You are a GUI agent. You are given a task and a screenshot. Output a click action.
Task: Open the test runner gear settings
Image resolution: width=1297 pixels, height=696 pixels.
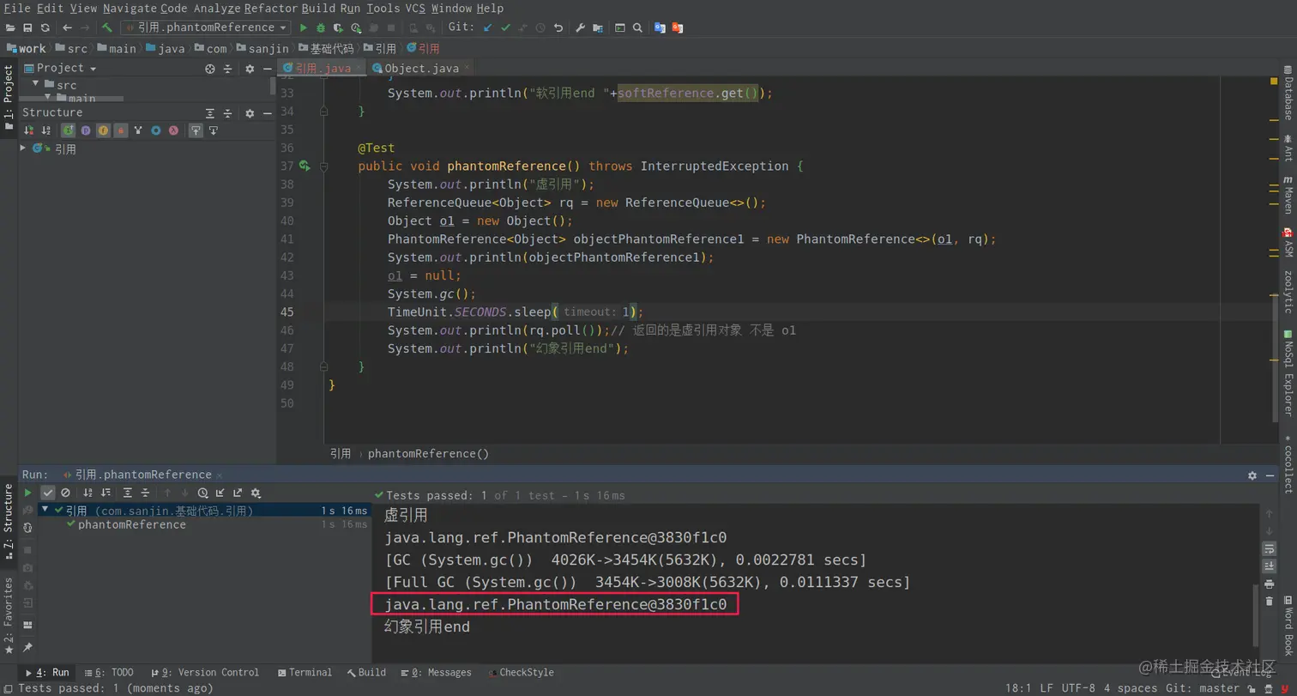(256, 493)
